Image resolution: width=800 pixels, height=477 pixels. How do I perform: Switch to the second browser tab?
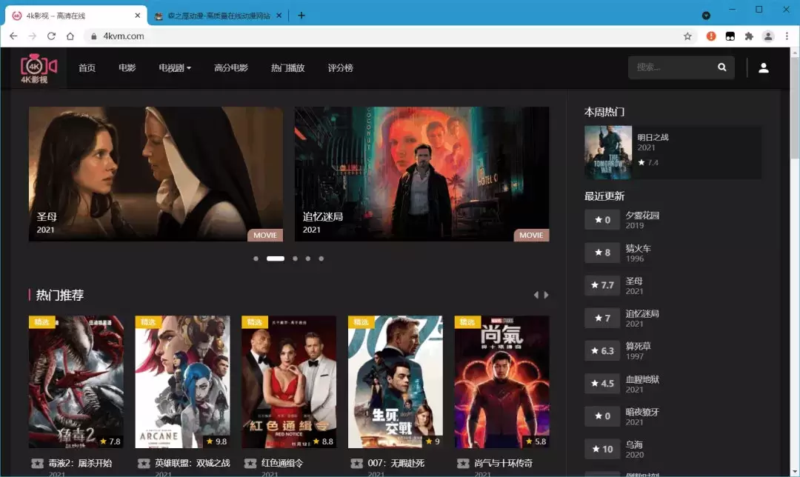click(x=219, y=16)
